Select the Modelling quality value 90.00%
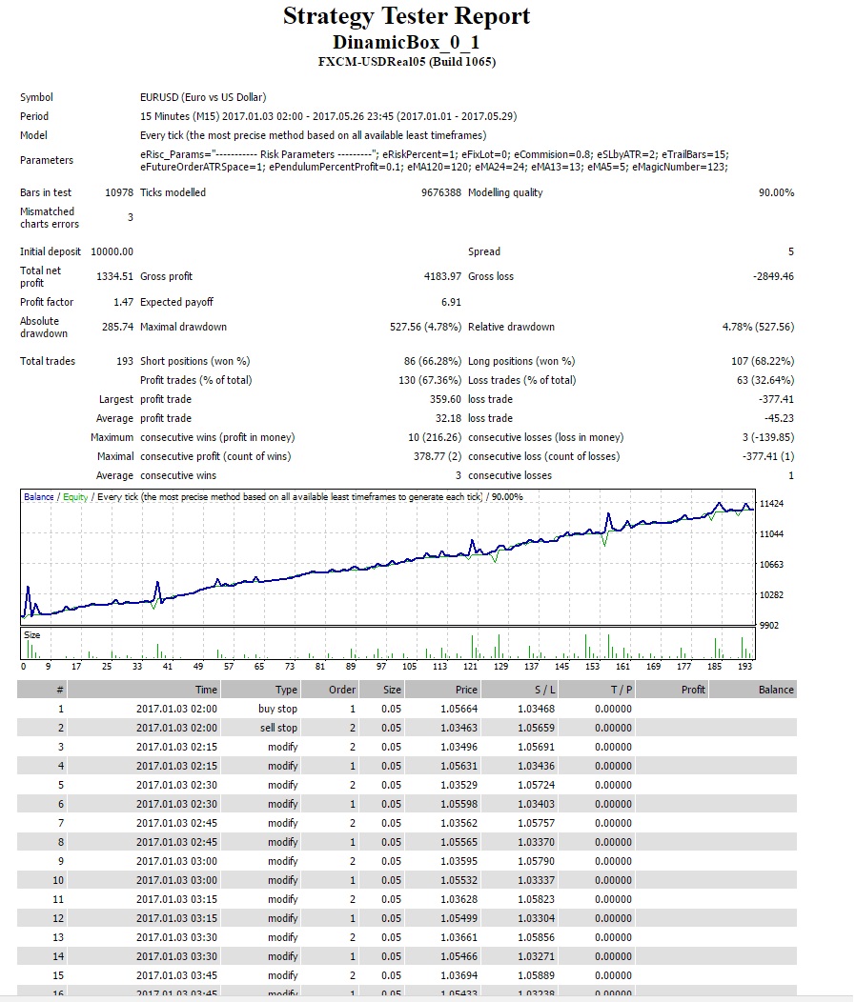The image size is (856, 1002). [776, 192]
